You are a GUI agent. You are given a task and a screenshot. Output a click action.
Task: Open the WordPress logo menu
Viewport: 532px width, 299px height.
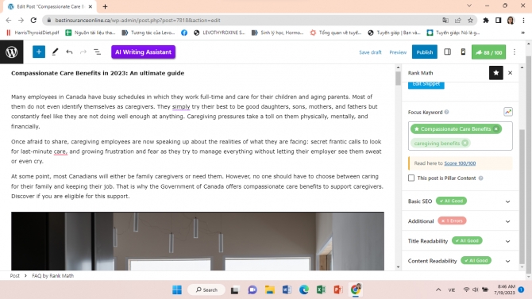coord(12,52)
